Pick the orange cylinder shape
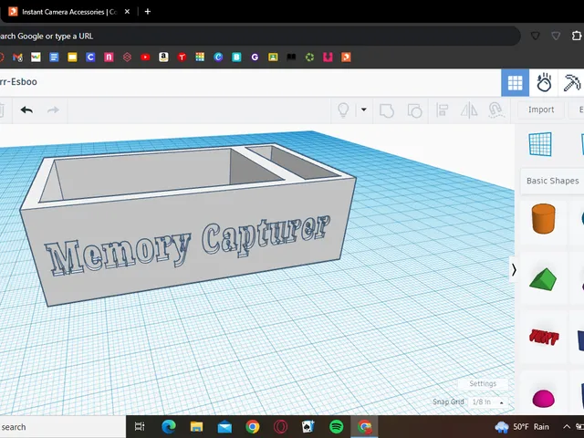Viewport: 584px width, 438px height. [543, 219]
